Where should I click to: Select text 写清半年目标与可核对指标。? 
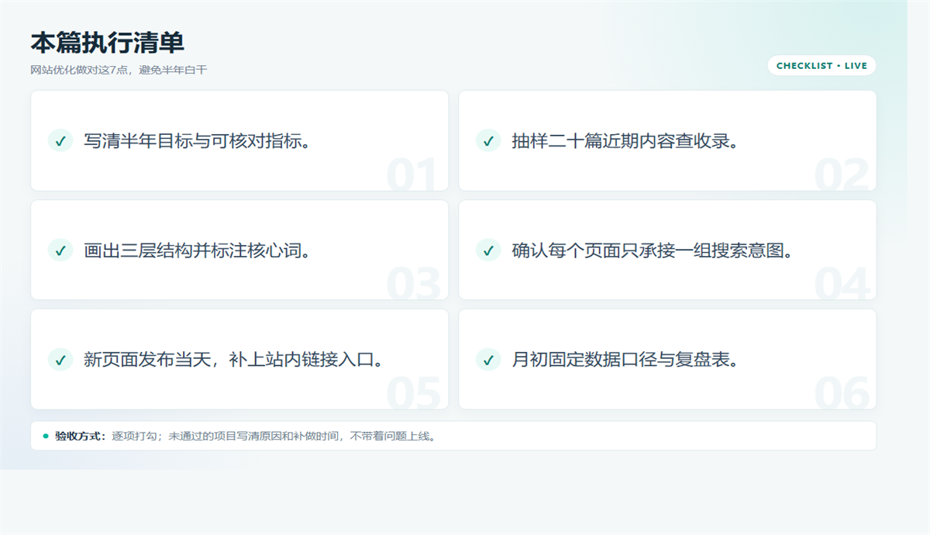click(x=198, y=141)
